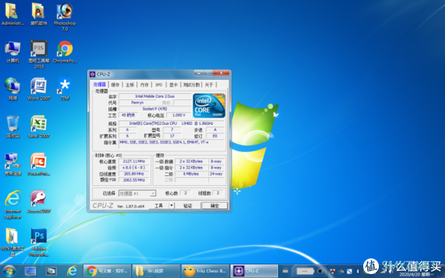Click the second pinned taskbar window-switcher icon
Image resolution: width=445 pixels, height=278 pixels.
click(51, 271)
